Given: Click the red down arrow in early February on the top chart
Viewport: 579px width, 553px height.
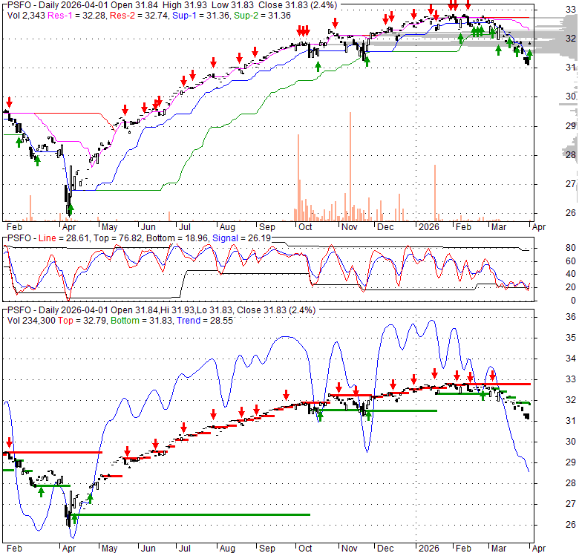Looking at the screenshot, I should (9, 102).
